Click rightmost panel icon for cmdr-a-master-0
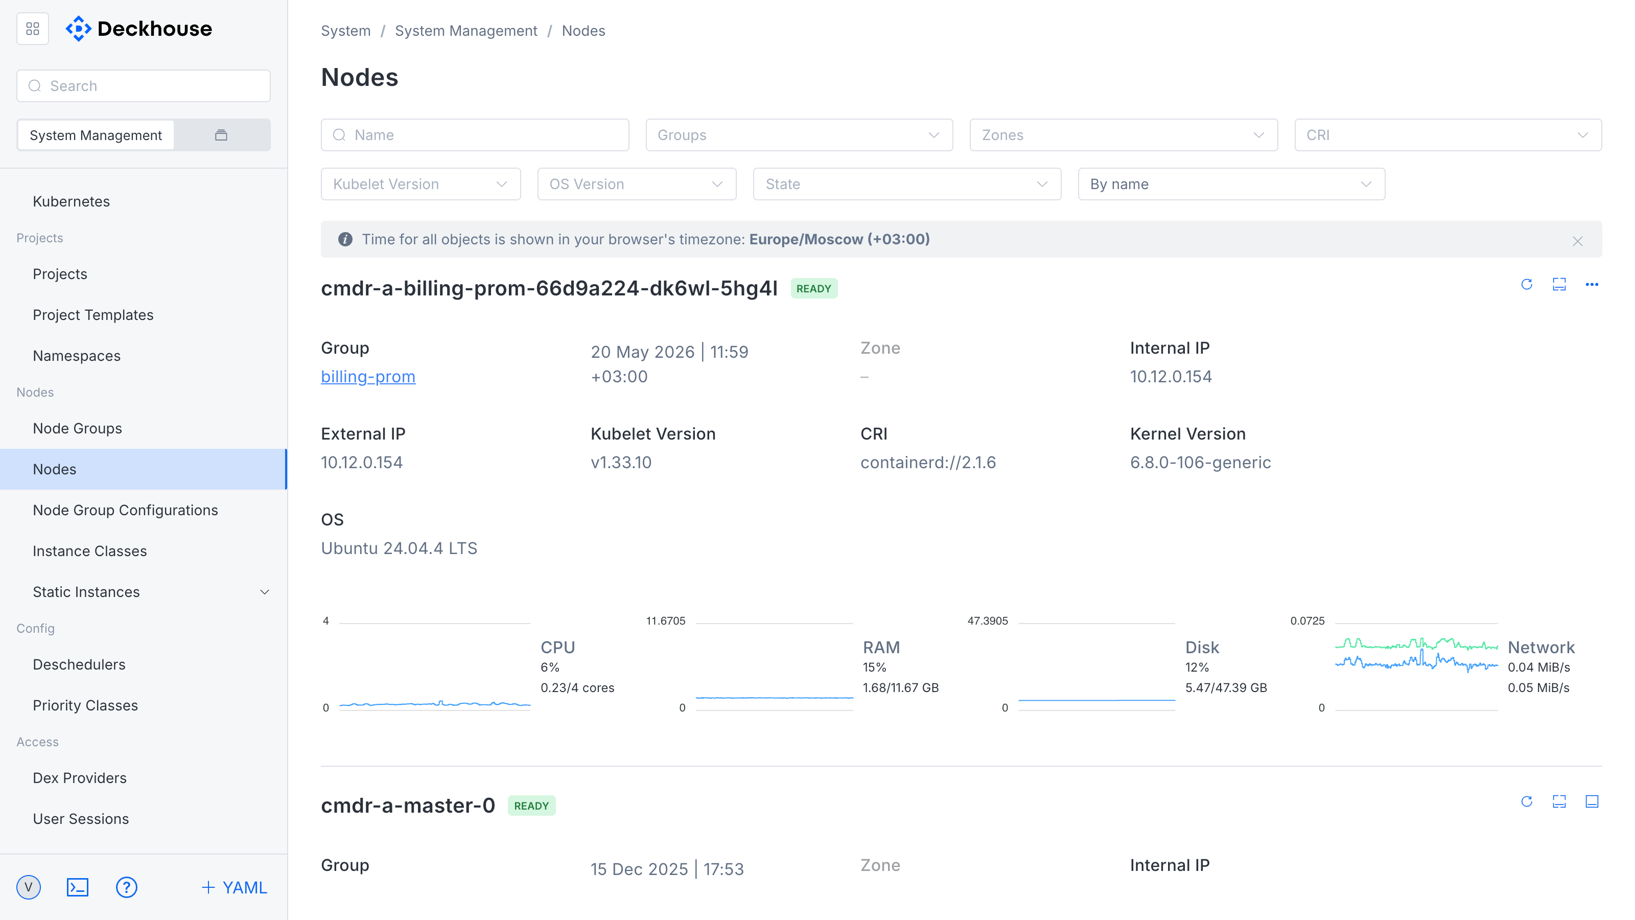 [x=1591, y=801]
